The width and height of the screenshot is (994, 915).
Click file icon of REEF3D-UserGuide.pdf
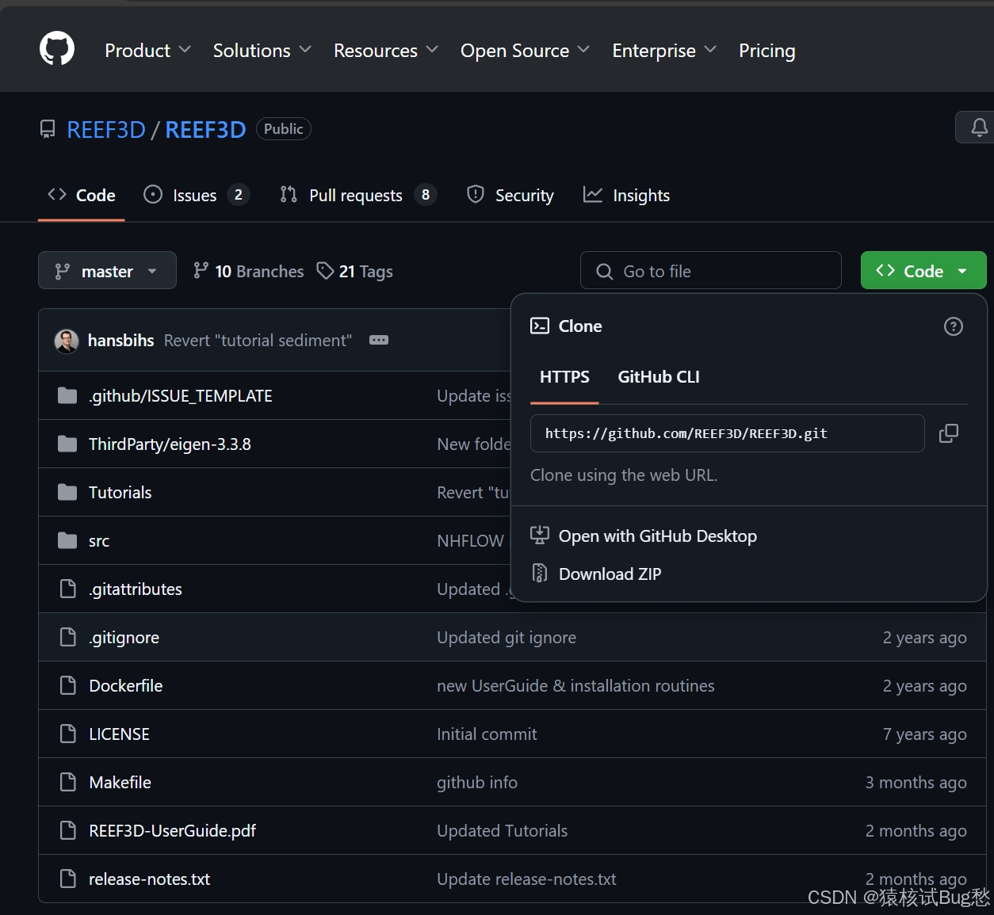[x=68, y=830]
